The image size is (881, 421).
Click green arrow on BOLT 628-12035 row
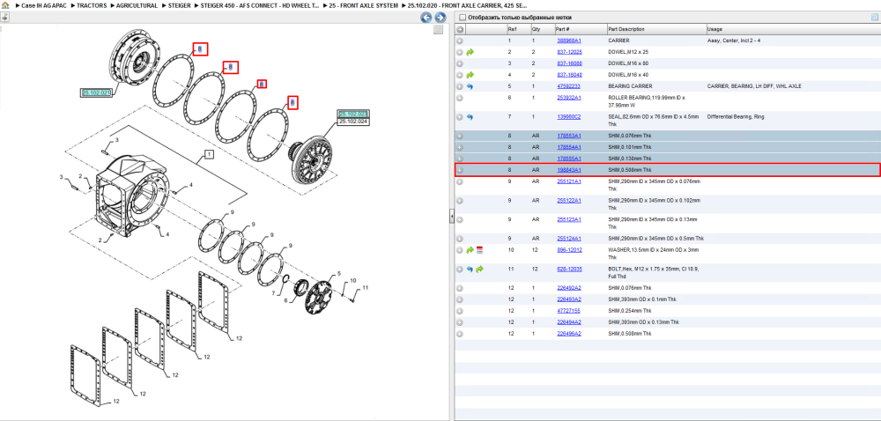pyautogui.click(x=480, y=270)
